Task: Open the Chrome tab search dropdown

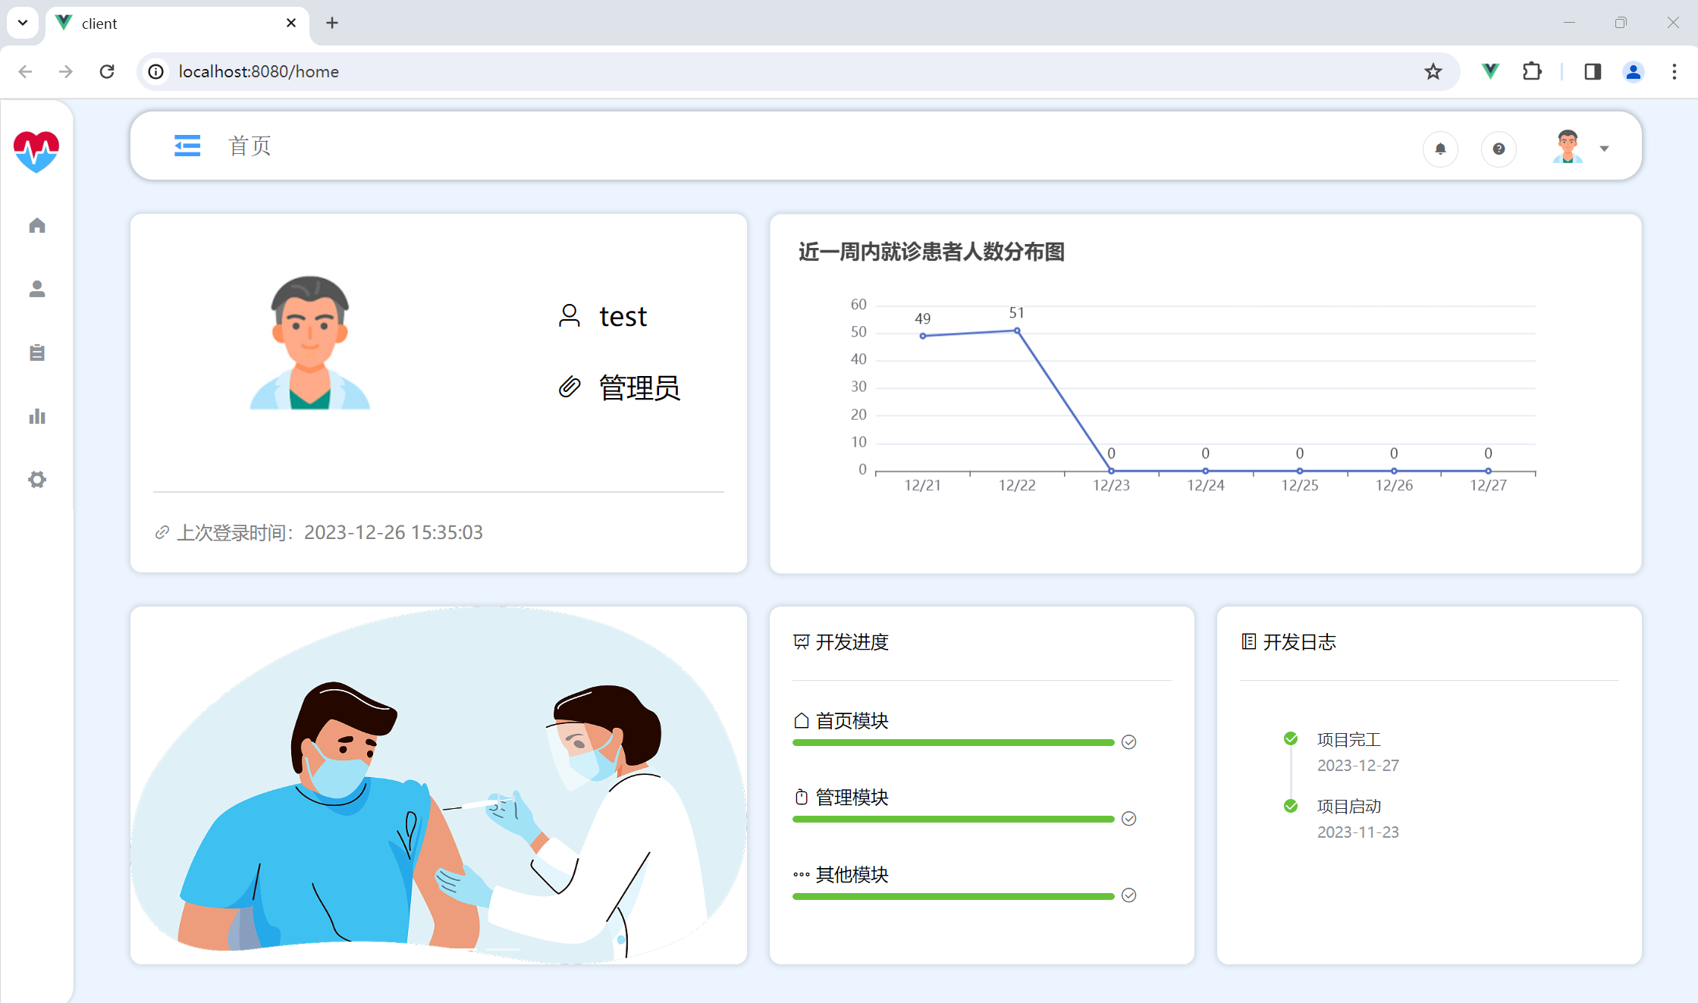Action: point(23,23)
